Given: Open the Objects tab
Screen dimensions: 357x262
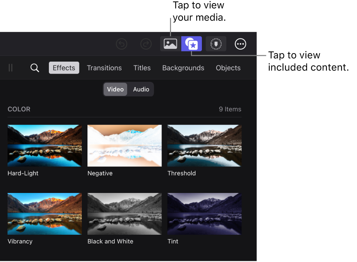Looking at the screenshot, I should pos(228,68).
